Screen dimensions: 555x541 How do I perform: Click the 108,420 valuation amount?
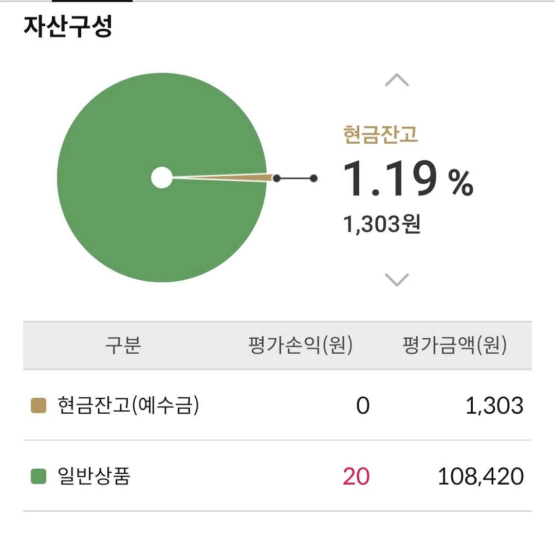tap(480, 476)
